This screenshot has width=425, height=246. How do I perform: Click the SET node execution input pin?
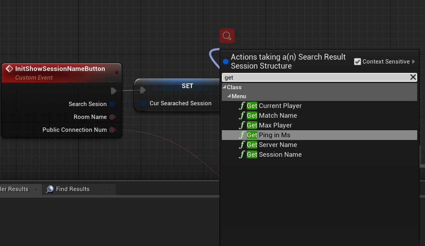[x=143, y=90]
